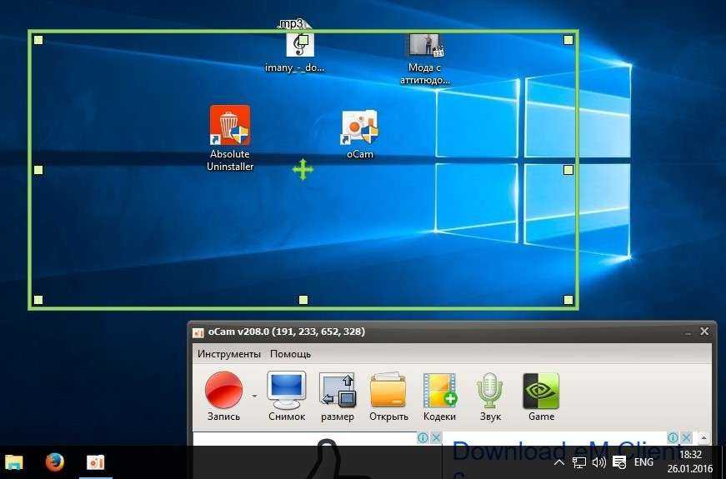Select the oCam desktop shortcut

[x=360, y=134]
